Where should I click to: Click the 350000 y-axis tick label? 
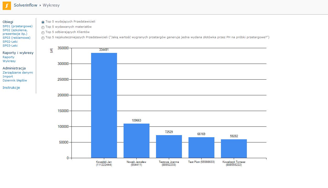63,48
